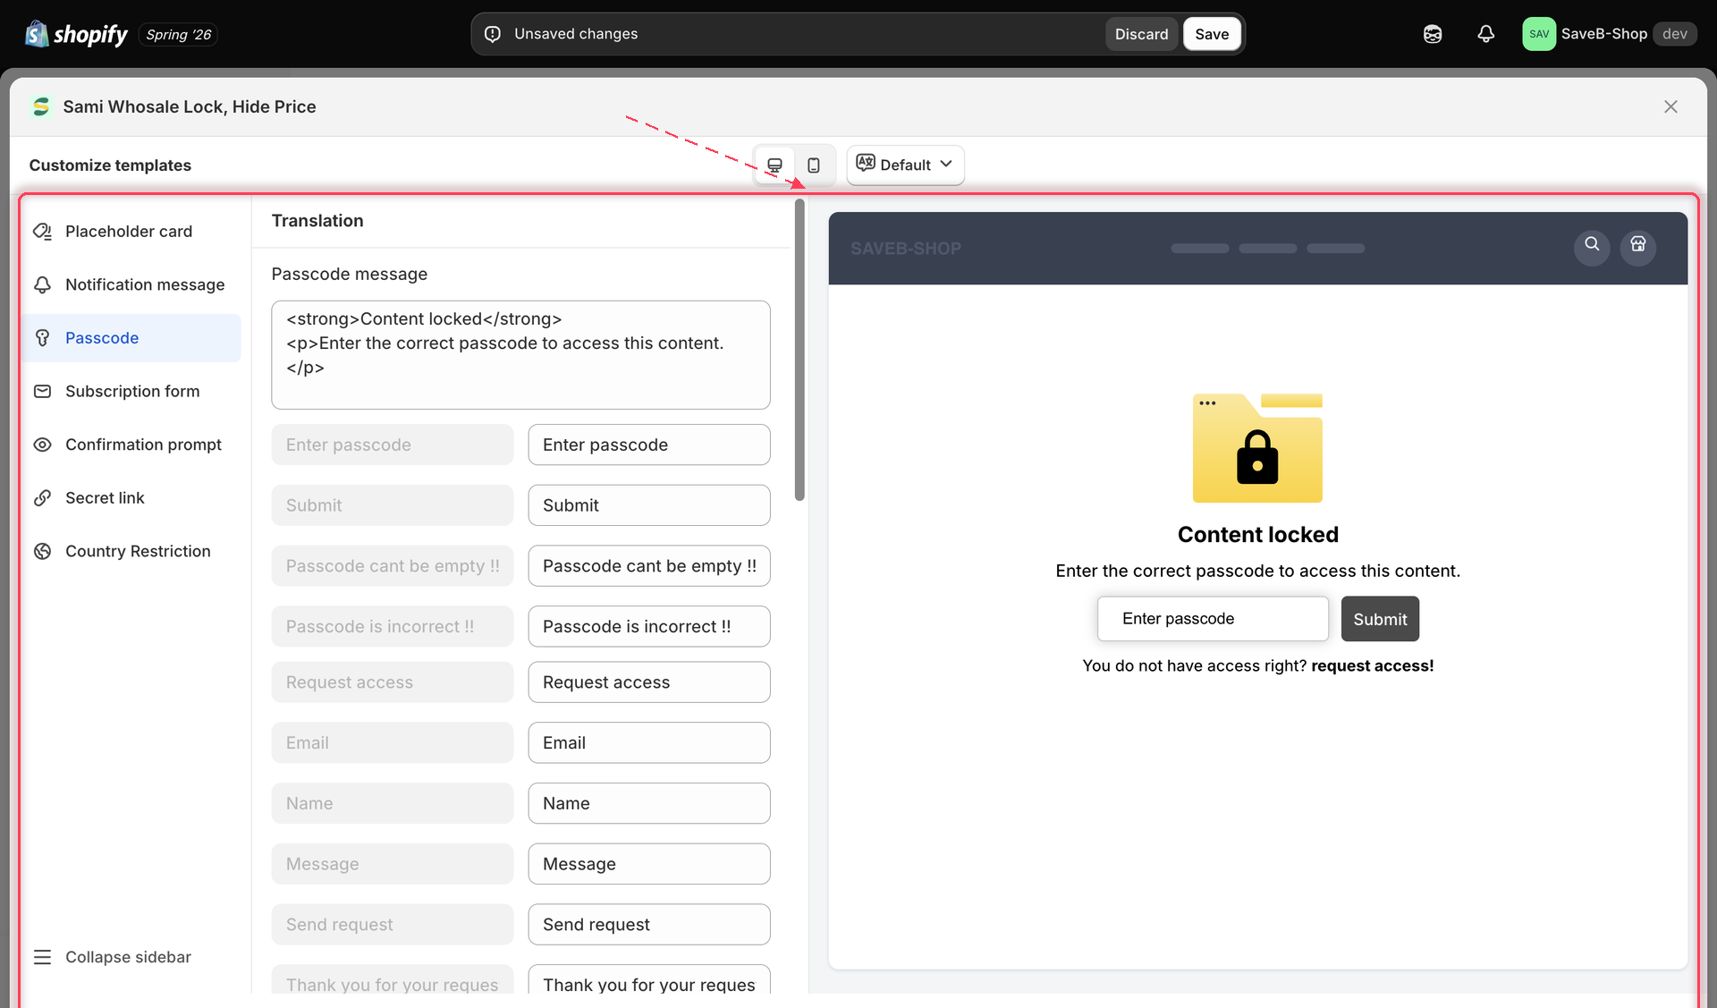Screen dimensions: 1717x1008
Task: Switch preview to desktop view icon
Action: point(774,165)
